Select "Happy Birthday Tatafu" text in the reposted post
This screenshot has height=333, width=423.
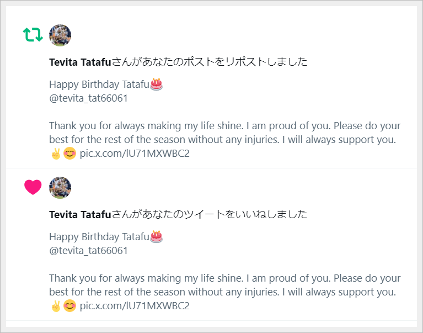click(99, 84)
